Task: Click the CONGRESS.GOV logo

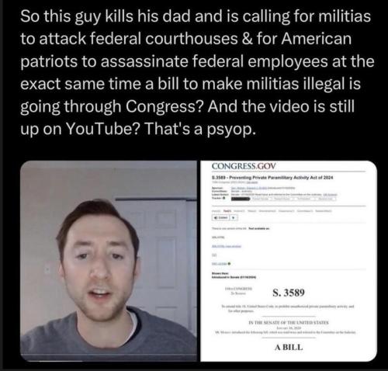Action: point(244,166)
